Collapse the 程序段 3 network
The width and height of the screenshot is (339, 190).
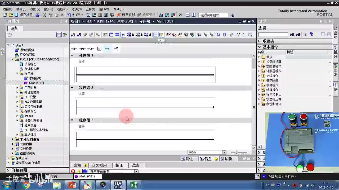72,120
